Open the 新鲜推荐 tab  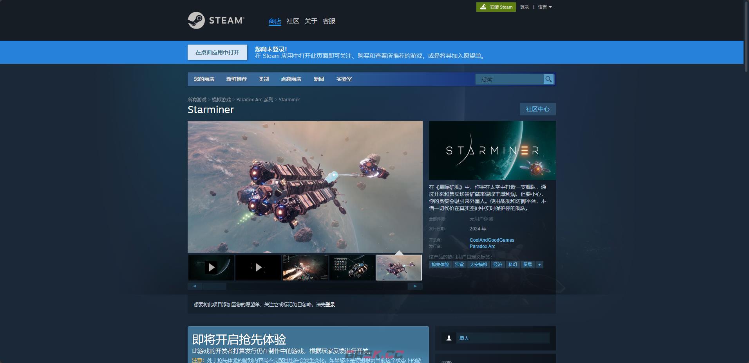pos(236,79)
